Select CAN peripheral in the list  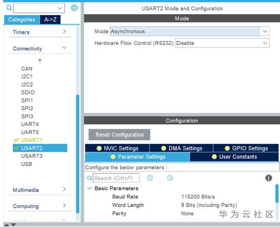[27, 69]
